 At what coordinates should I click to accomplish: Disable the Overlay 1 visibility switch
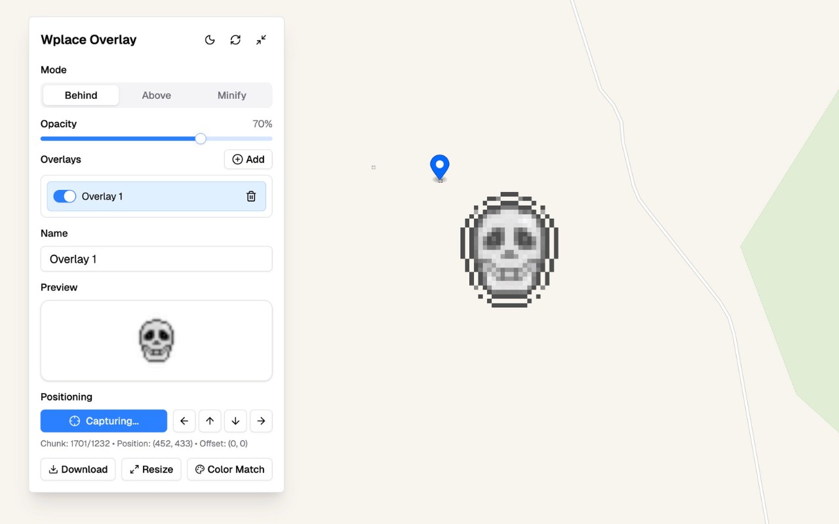click(65, 196)
